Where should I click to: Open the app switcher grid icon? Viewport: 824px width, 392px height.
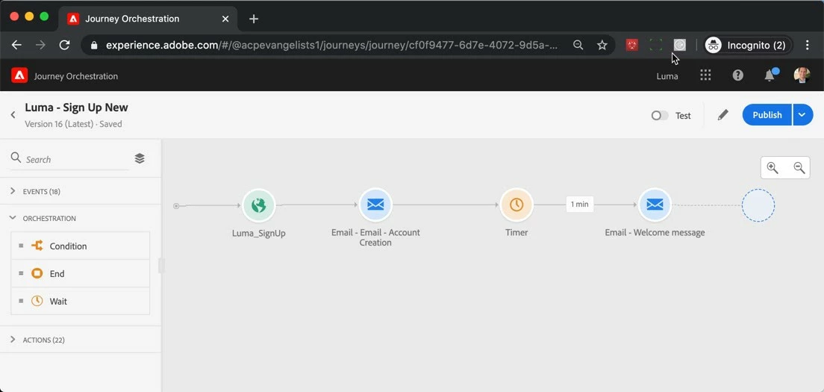click(x=705, y=75)
